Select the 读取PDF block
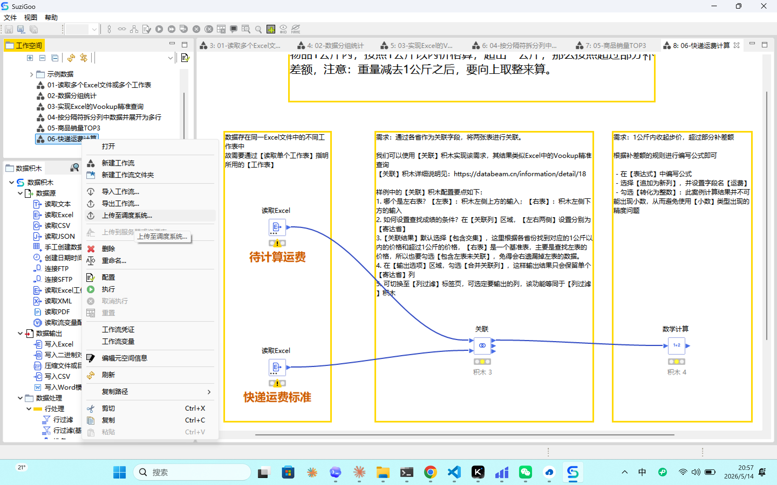The width and height of the screenshot is (777, 485). 52,312
